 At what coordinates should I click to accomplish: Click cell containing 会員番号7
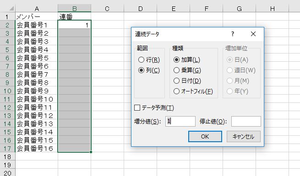tap(37, 74)
